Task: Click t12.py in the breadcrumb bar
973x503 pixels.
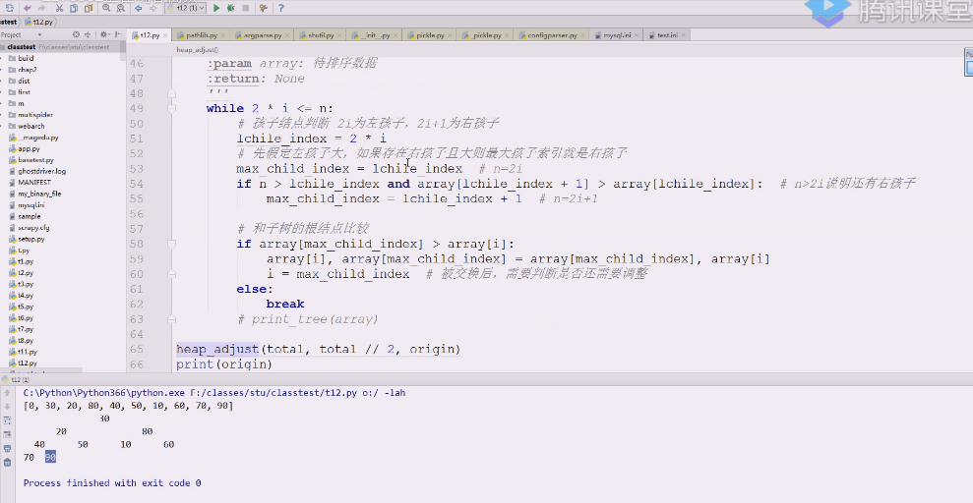Action: tap(39, 22)
